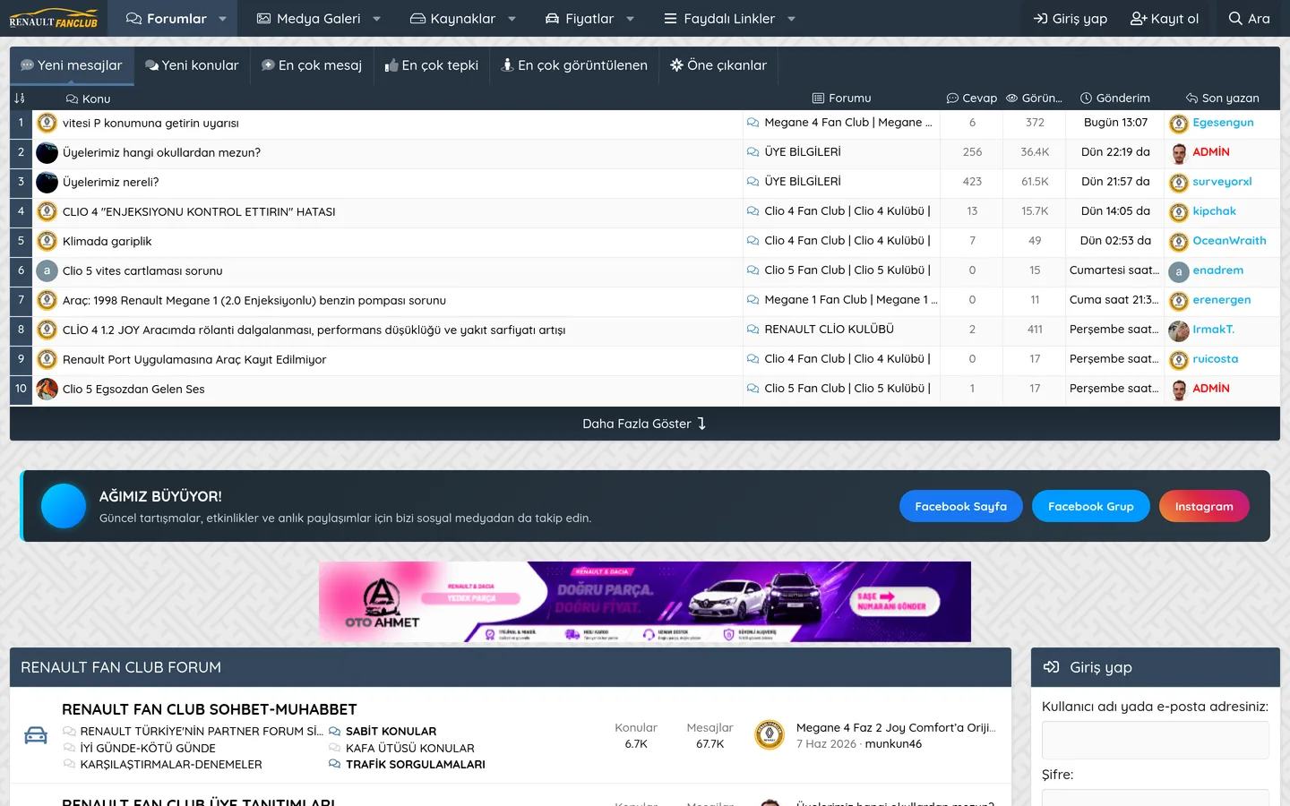Focus the Kullanıcı adı yada e-posta input field
Image resolution: width=1290 pixels, height=806 pixels.
click(x=1156, y=741)
